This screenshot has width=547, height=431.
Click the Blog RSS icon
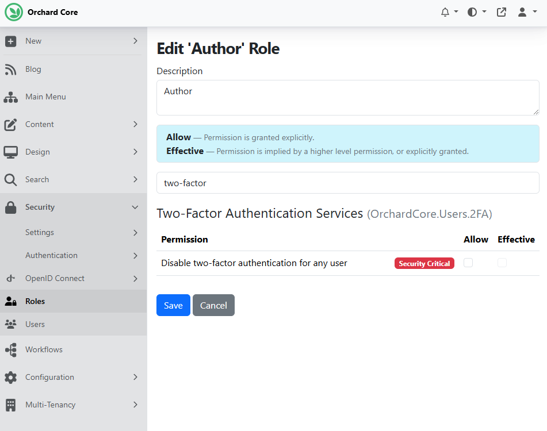[10, 70]
